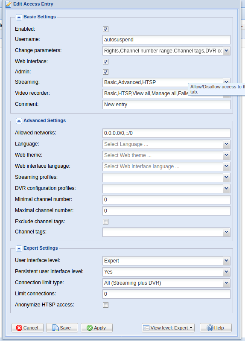Screen dimensions: 245x341
Task: Click the Cancel button
Action: click(x=27, y=328)
